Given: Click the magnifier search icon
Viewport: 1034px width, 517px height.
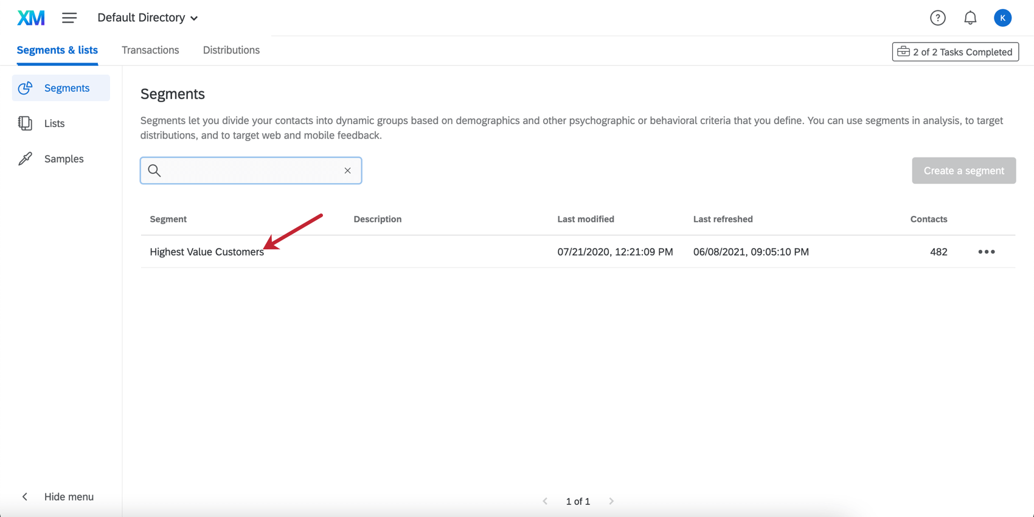Looking at the screenshot, I should click(154, 170).
